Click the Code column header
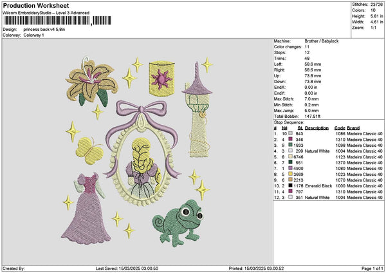 point(340,128)
